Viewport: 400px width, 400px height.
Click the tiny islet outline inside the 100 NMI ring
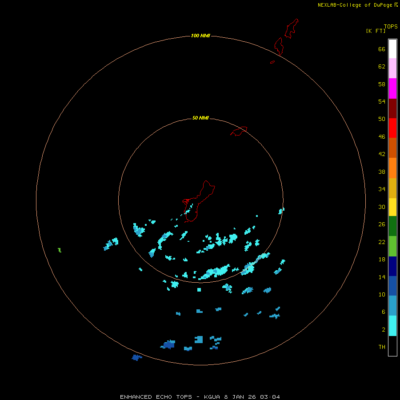[x=272, y=62]
